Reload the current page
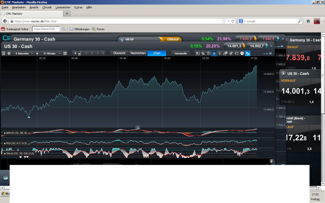This screenshot has height=203, width=325. 233,21
